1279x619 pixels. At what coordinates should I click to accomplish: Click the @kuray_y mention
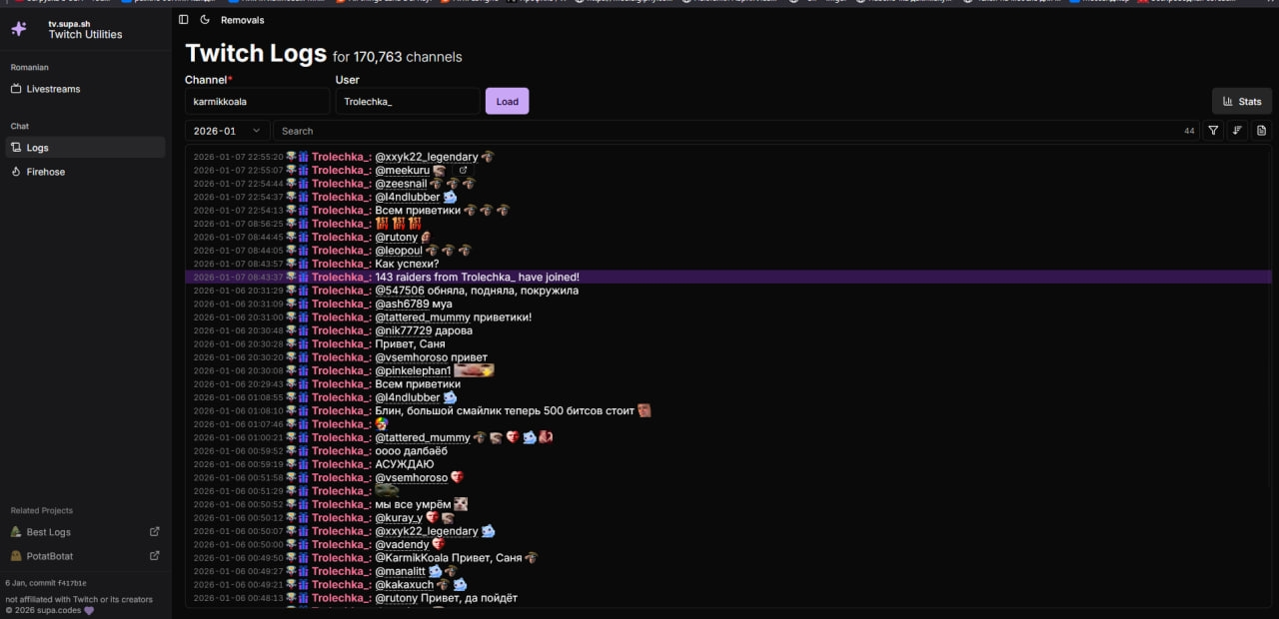click(398, 517)
